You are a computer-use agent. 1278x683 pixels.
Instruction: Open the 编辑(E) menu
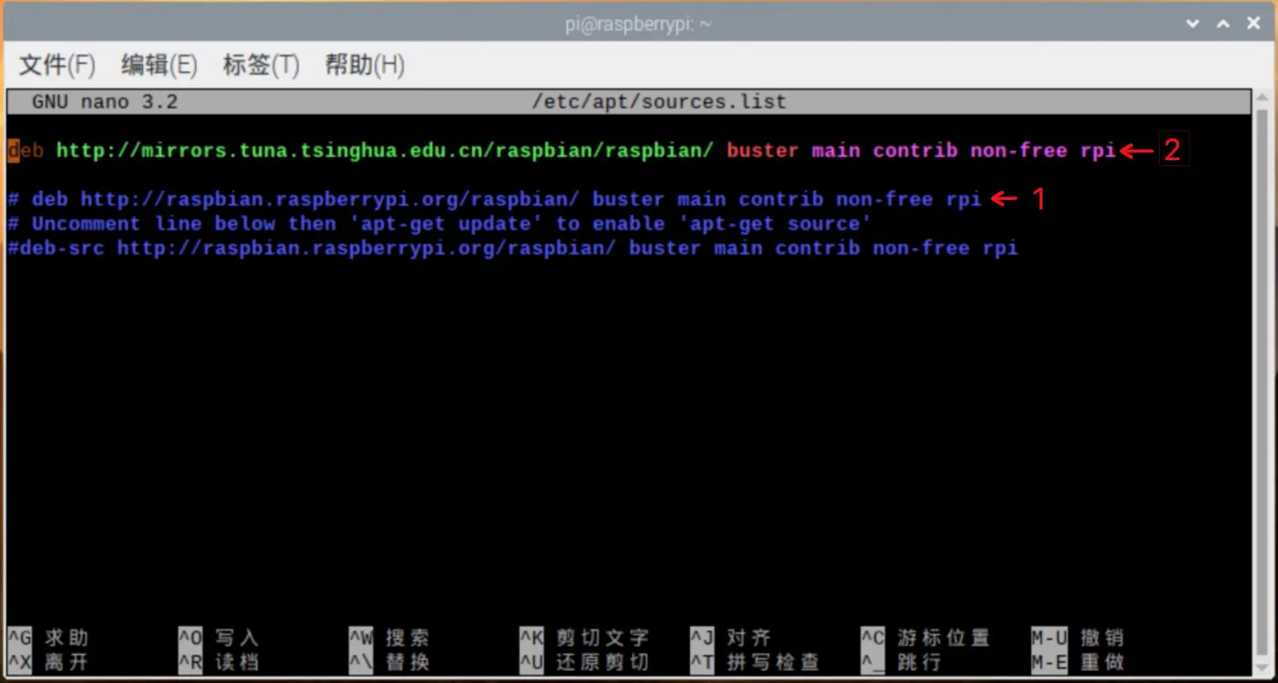(x=159, y=65)
